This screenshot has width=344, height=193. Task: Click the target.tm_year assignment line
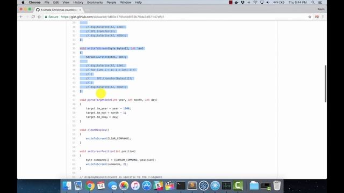pyautogui.click(x=109, y=108)
